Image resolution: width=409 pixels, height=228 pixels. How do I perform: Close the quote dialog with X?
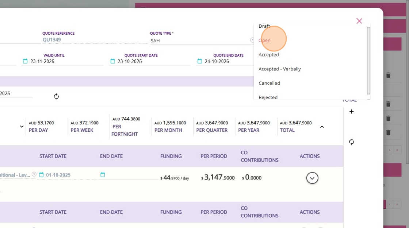(x=359, y=21)
